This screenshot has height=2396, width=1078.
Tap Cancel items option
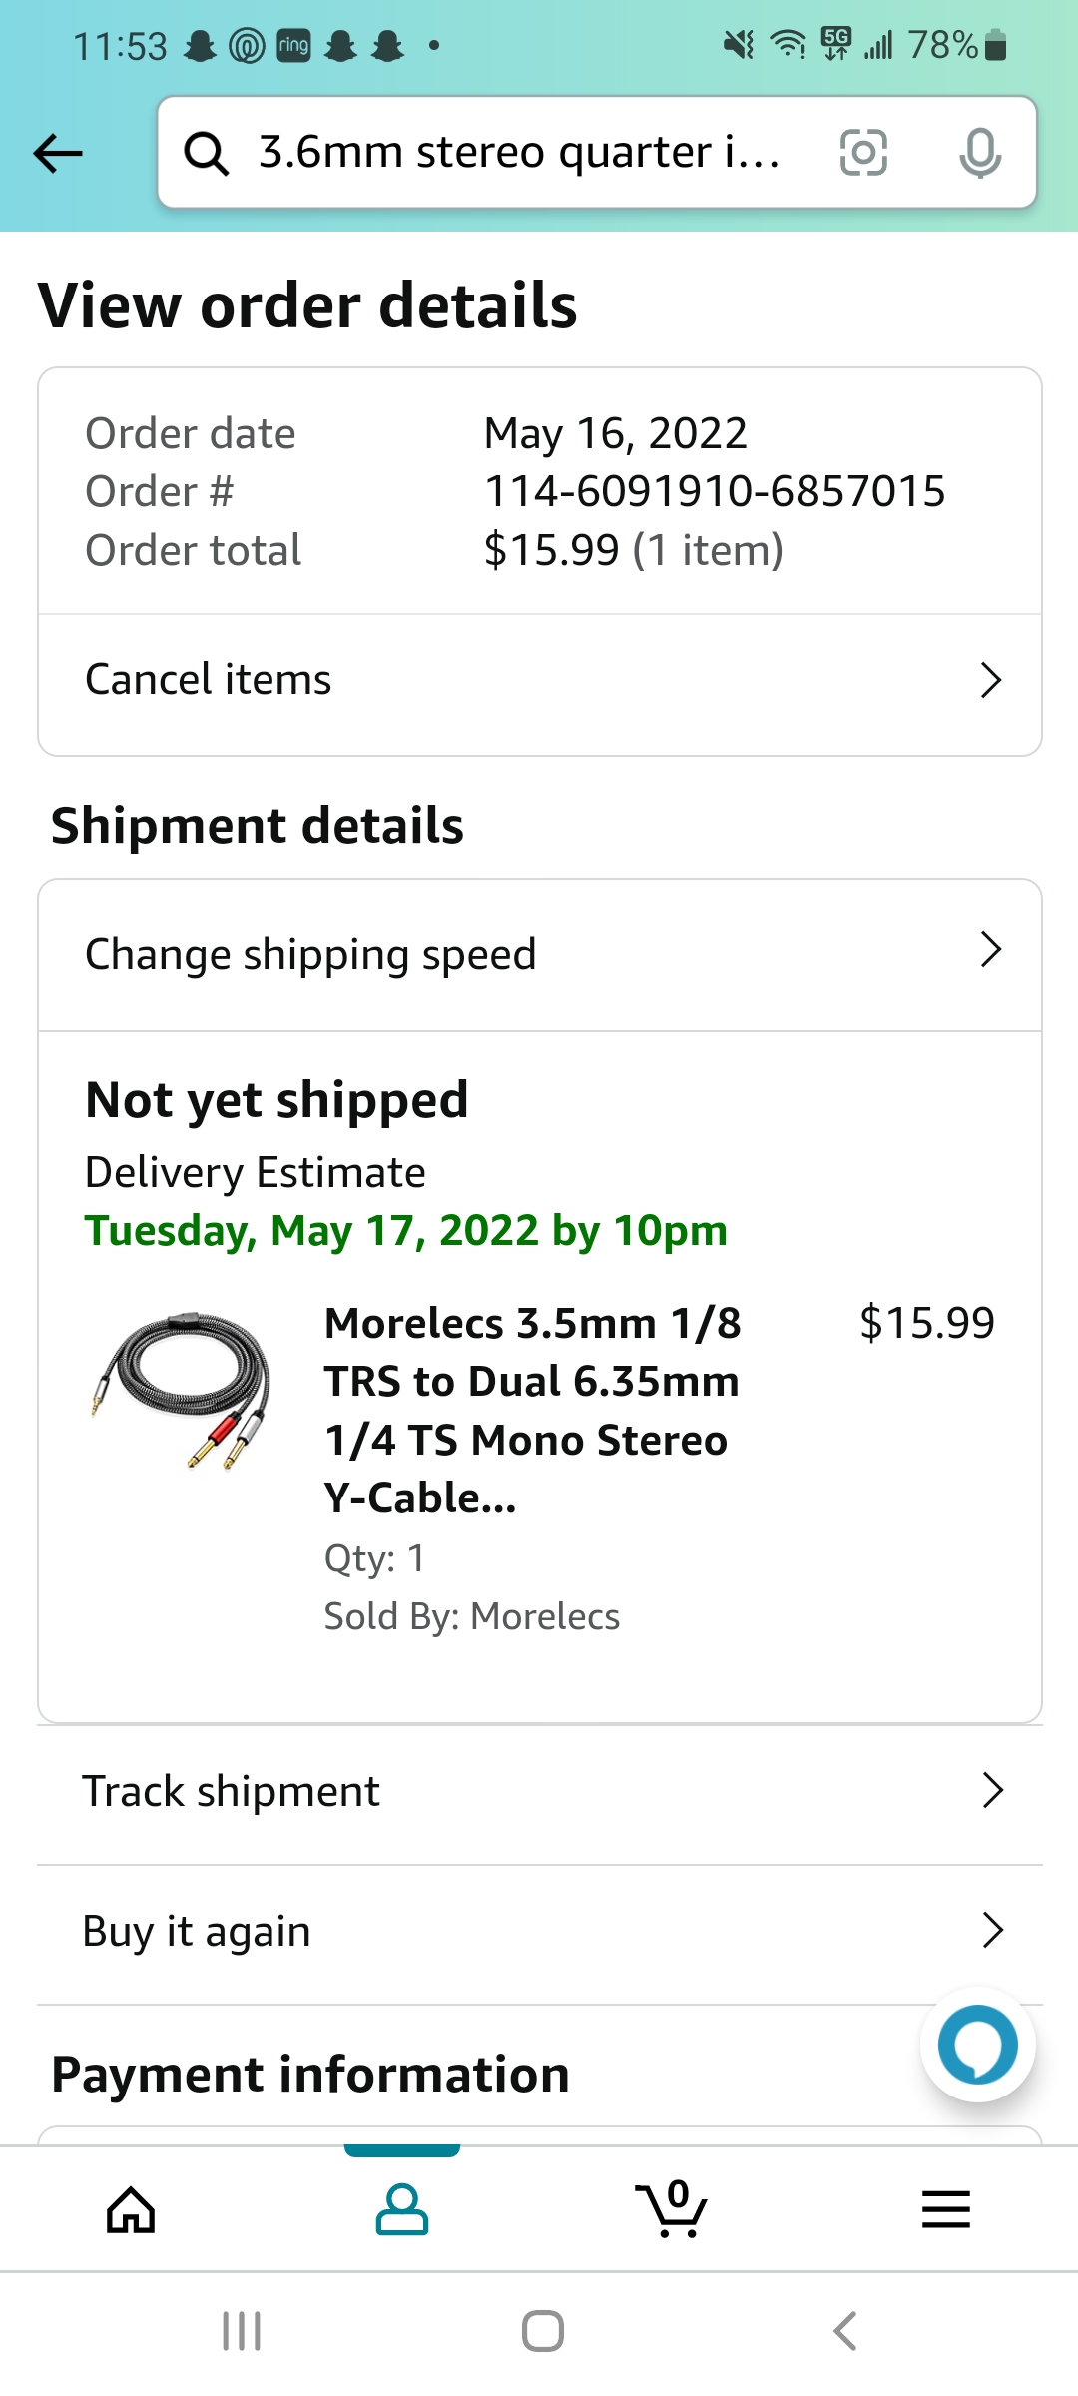click(209, 680)
